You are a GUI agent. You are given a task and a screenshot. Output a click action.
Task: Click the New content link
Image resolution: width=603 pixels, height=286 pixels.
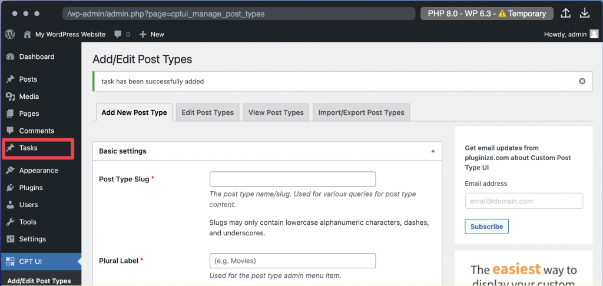coord(152,34)
